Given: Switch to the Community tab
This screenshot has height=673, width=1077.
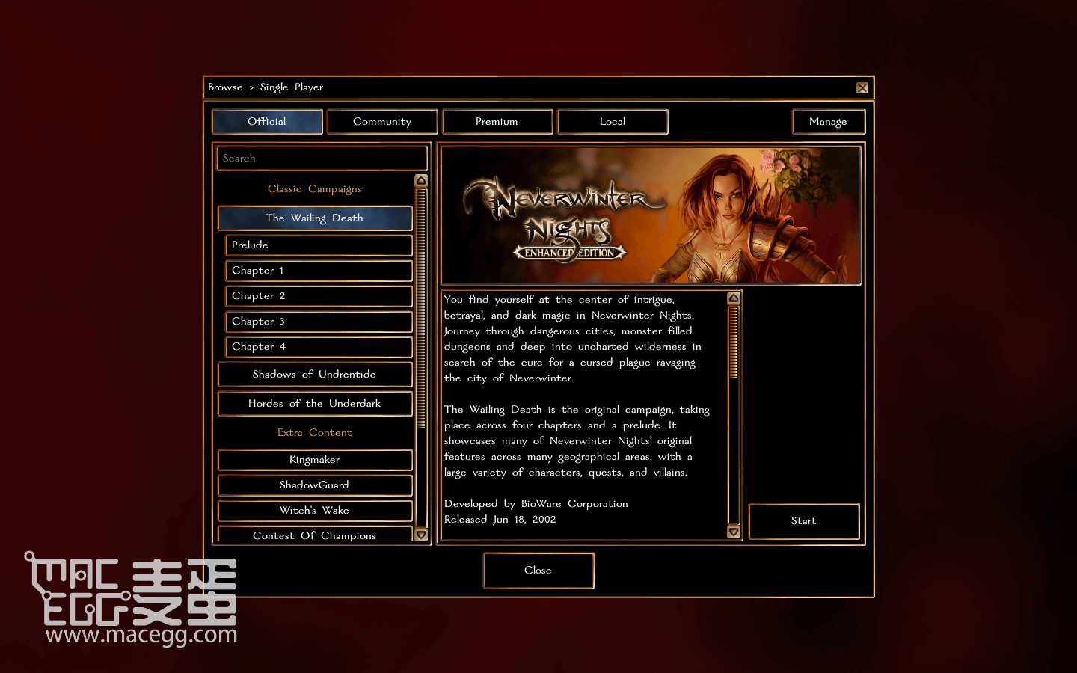Looking at the screenshot, I should pos(382,121).
